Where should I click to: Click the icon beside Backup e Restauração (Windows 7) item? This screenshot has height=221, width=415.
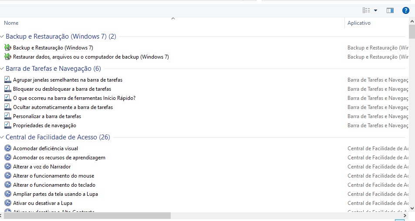[8, 48]
